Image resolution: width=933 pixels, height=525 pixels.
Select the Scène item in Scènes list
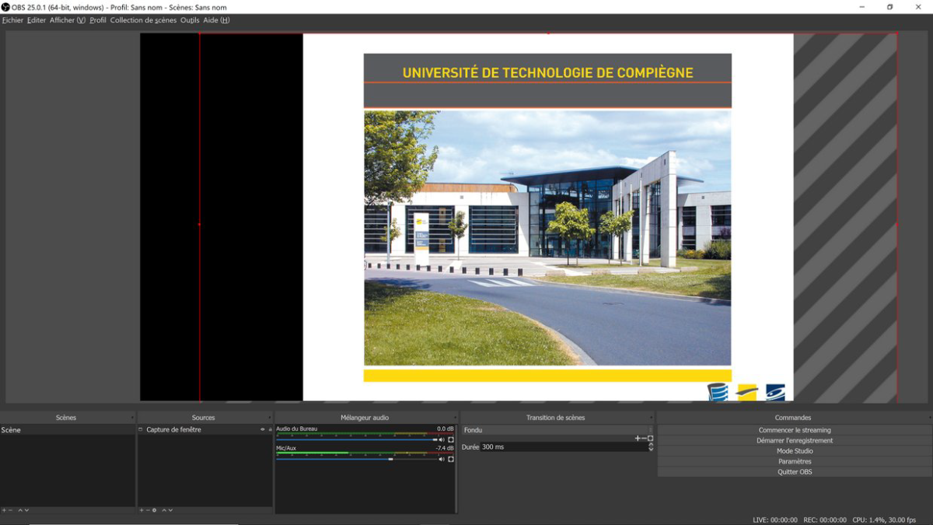(x=68, y=430)
